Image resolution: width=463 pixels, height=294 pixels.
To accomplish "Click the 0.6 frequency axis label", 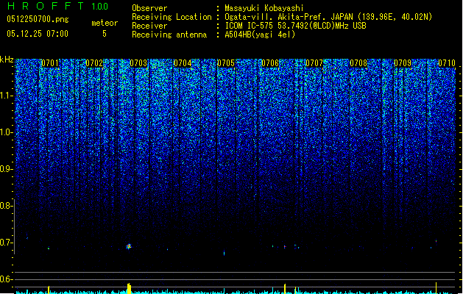I will 6,279.
